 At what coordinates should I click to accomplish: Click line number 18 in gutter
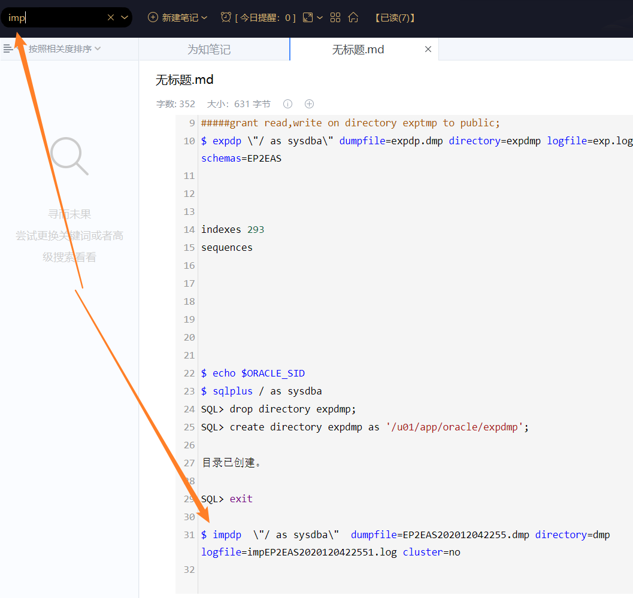pos(189,302)
